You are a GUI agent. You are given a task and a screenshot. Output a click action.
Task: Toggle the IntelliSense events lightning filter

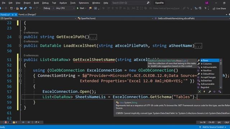tap(204, 92)
